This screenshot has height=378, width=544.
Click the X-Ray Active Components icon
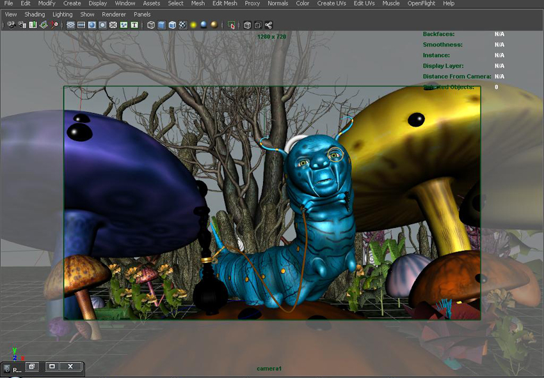258,25
